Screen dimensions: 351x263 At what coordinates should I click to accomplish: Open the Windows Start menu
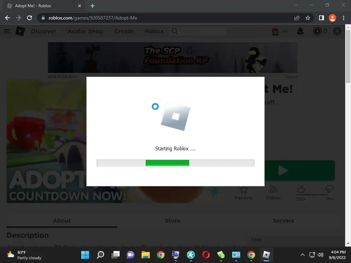point(85,255)
